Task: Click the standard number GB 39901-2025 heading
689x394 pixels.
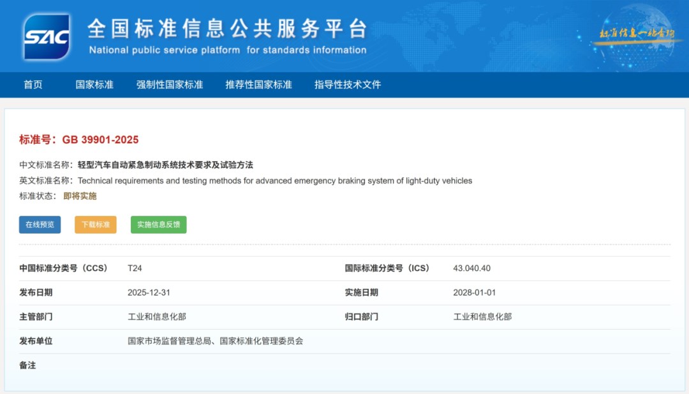Action: click(x=100, y=140)
